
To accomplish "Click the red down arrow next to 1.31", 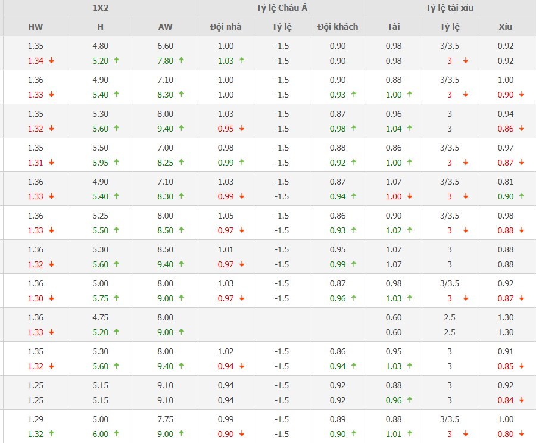I will [52, 163].
